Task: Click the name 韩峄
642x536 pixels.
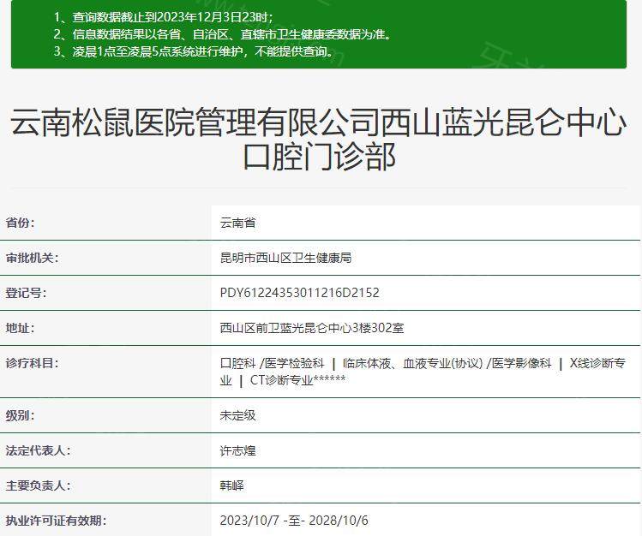Action: (232, 485)
